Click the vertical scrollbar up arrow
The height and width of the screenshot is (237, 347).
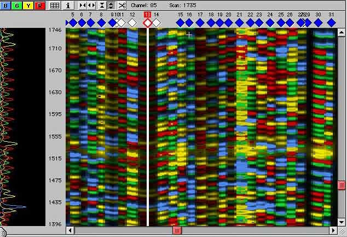coord(341,33)
